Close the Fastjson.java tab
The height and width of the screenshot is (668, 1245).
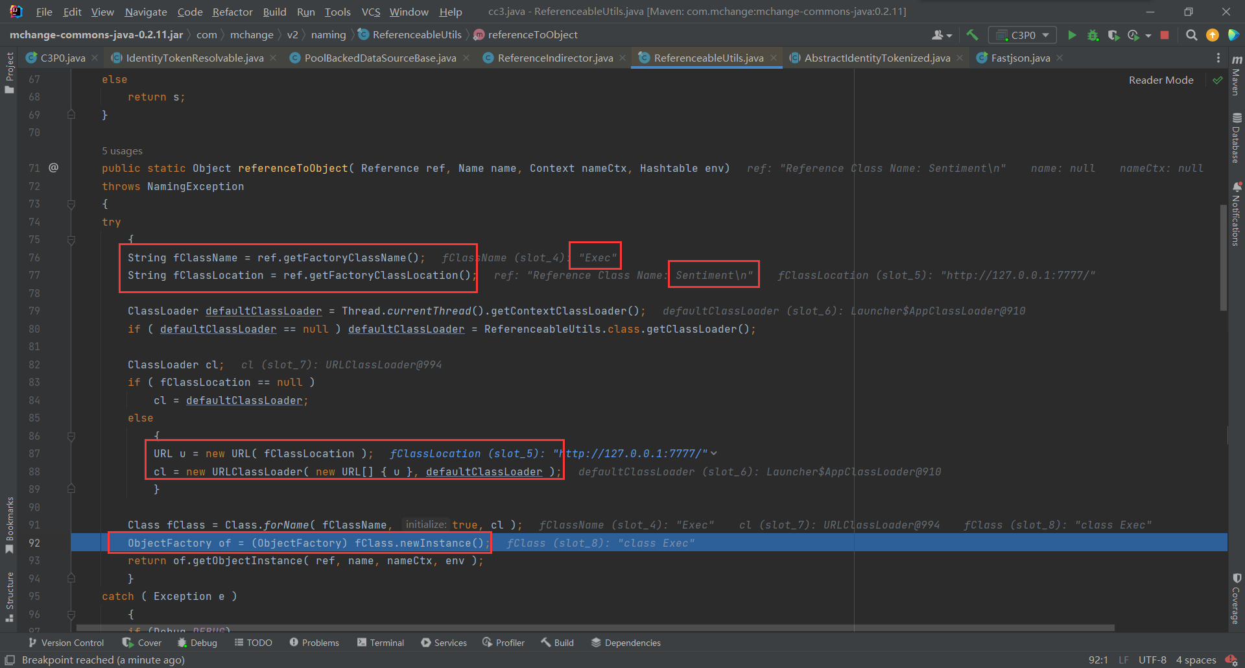coord(1060,58)
